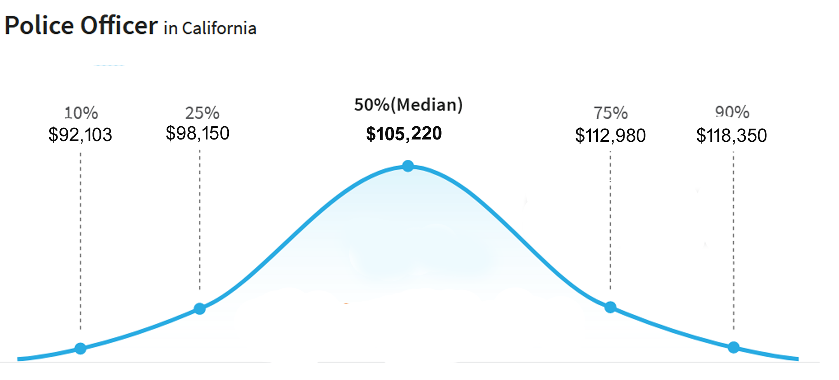Click the shaded area under the curve
The width and height of the screenshot is (839, 380).
point(408,233)
